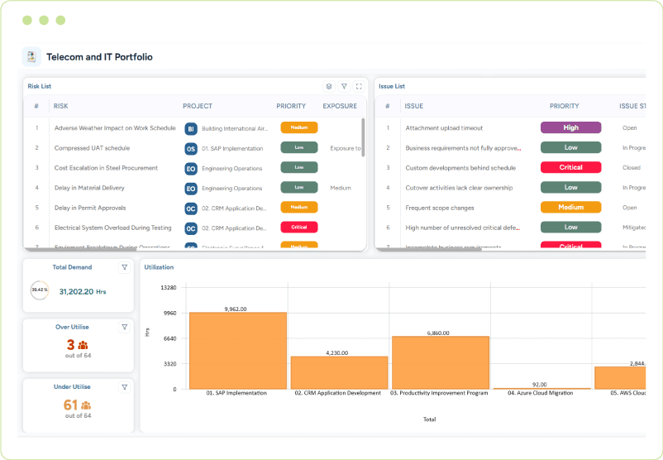Viewport: 663px width, 460px height.
Task: Click the Azure Cloud Migration chart bar
Action: click(541, 389)
